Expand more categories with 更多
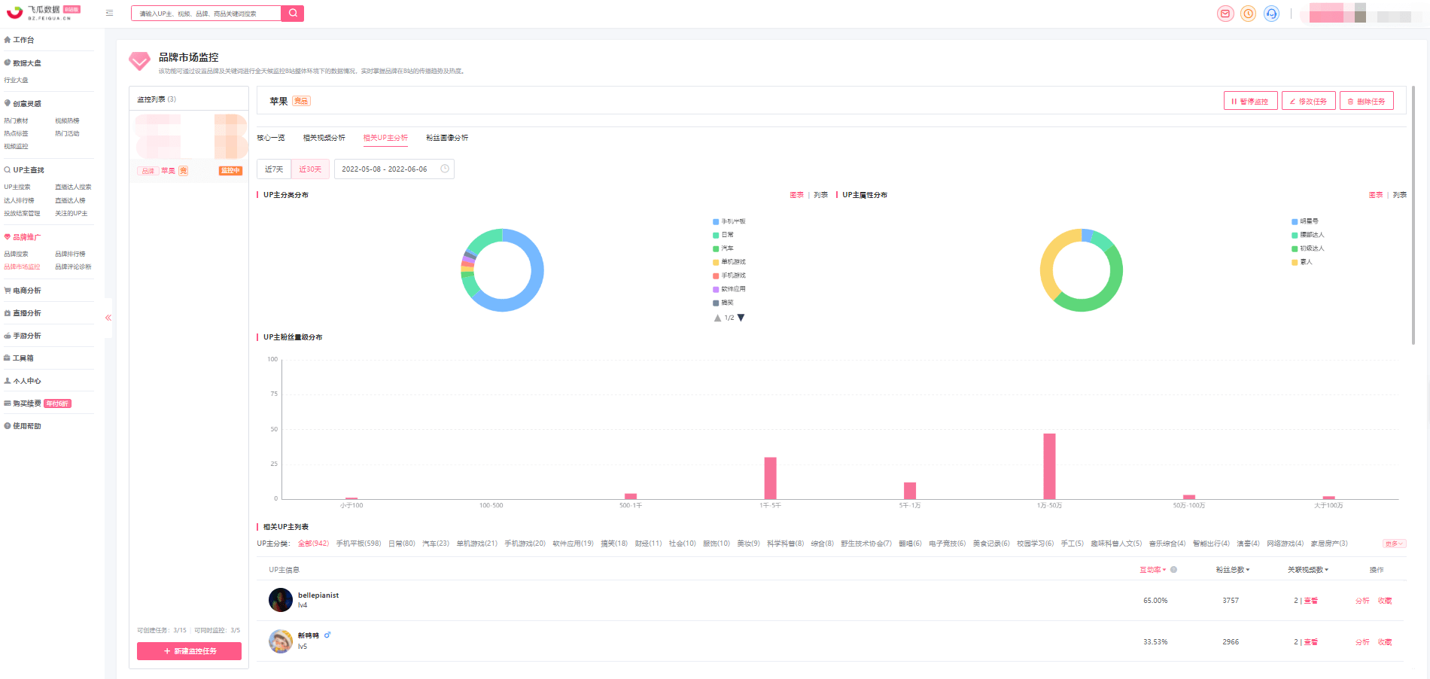 [x=1394, y=543]
